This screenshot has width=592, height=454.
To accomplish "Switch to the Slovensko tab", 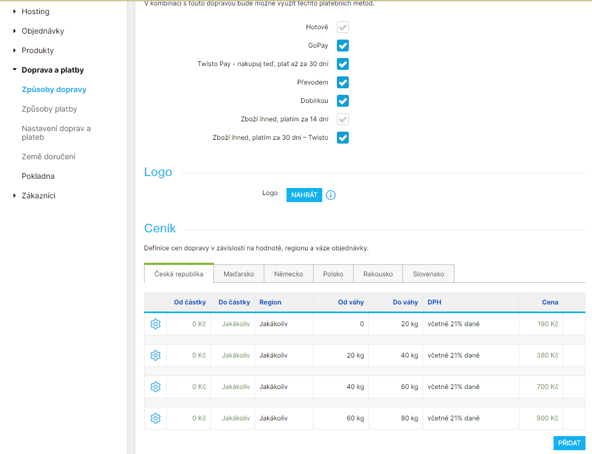I will (x=428, y=274).
